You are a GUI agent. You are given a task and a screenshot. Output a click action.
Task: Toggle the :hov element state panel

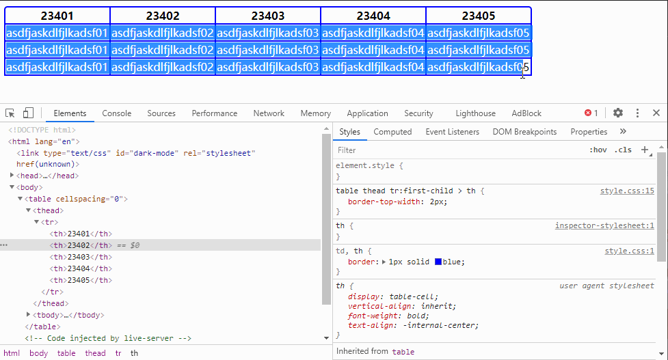click(x=598, y=150)
